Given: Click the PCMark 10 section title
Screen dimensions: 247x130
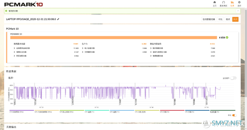Looking at the screenshot, I should tap(12, 29).
